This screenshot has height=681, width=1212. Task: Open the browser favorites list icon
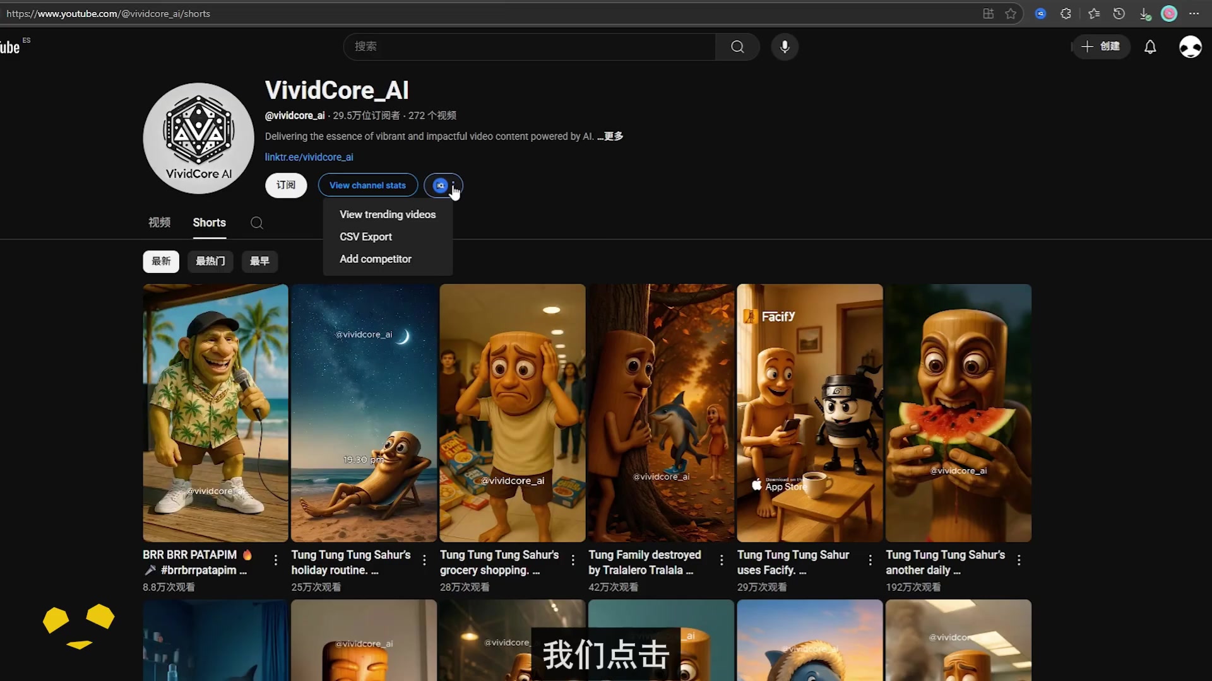[1094, 13]
